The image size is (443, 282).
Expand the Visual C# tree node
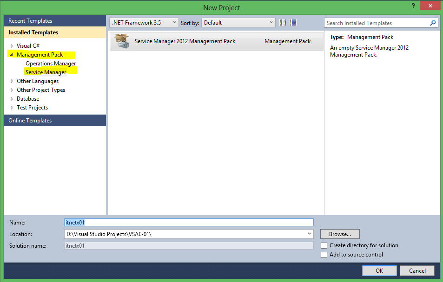coord(12,46)
